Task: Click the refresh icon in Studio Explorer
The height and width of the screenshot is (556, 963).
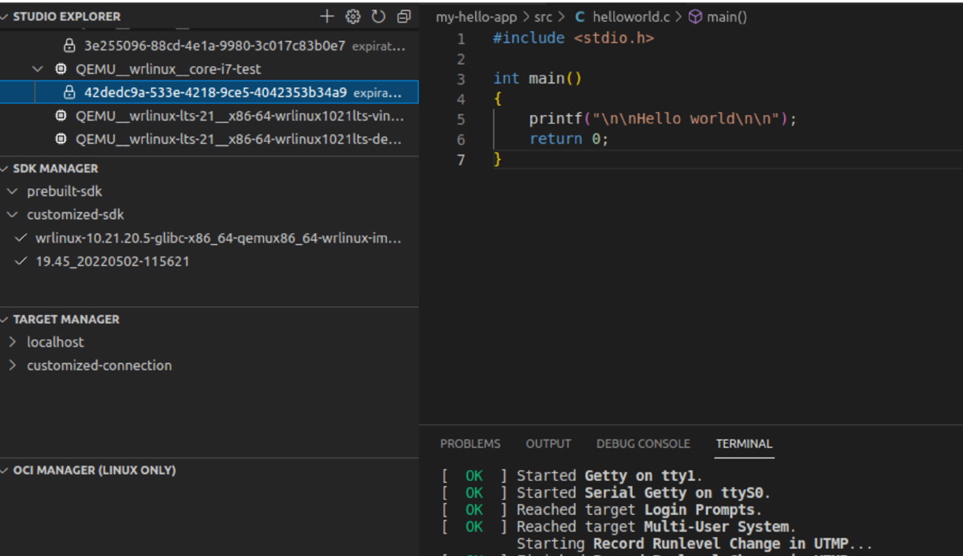Action: click(x=378, y=17)
